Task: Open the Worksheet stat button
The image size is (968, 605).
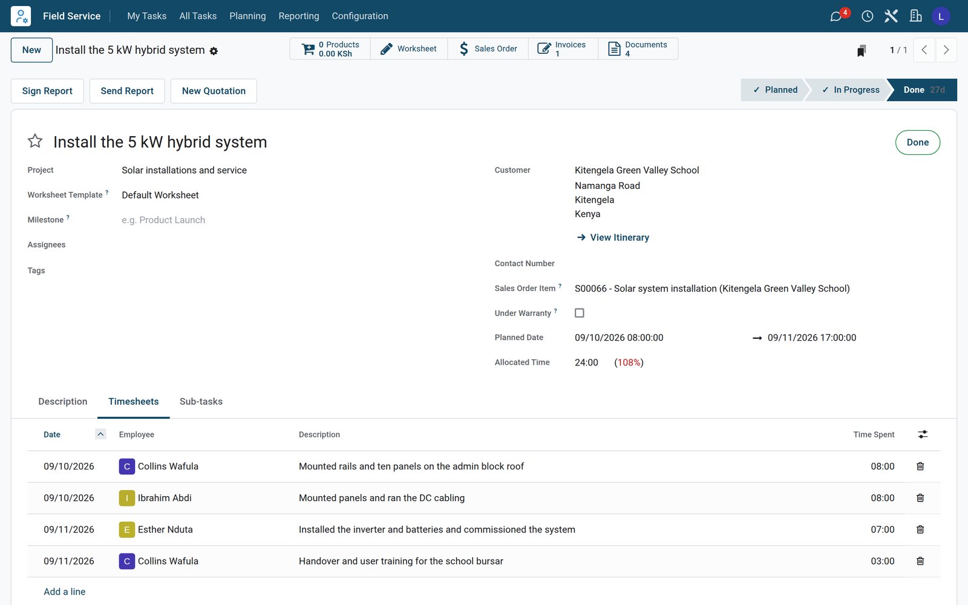Action: (x=409, y=49)
